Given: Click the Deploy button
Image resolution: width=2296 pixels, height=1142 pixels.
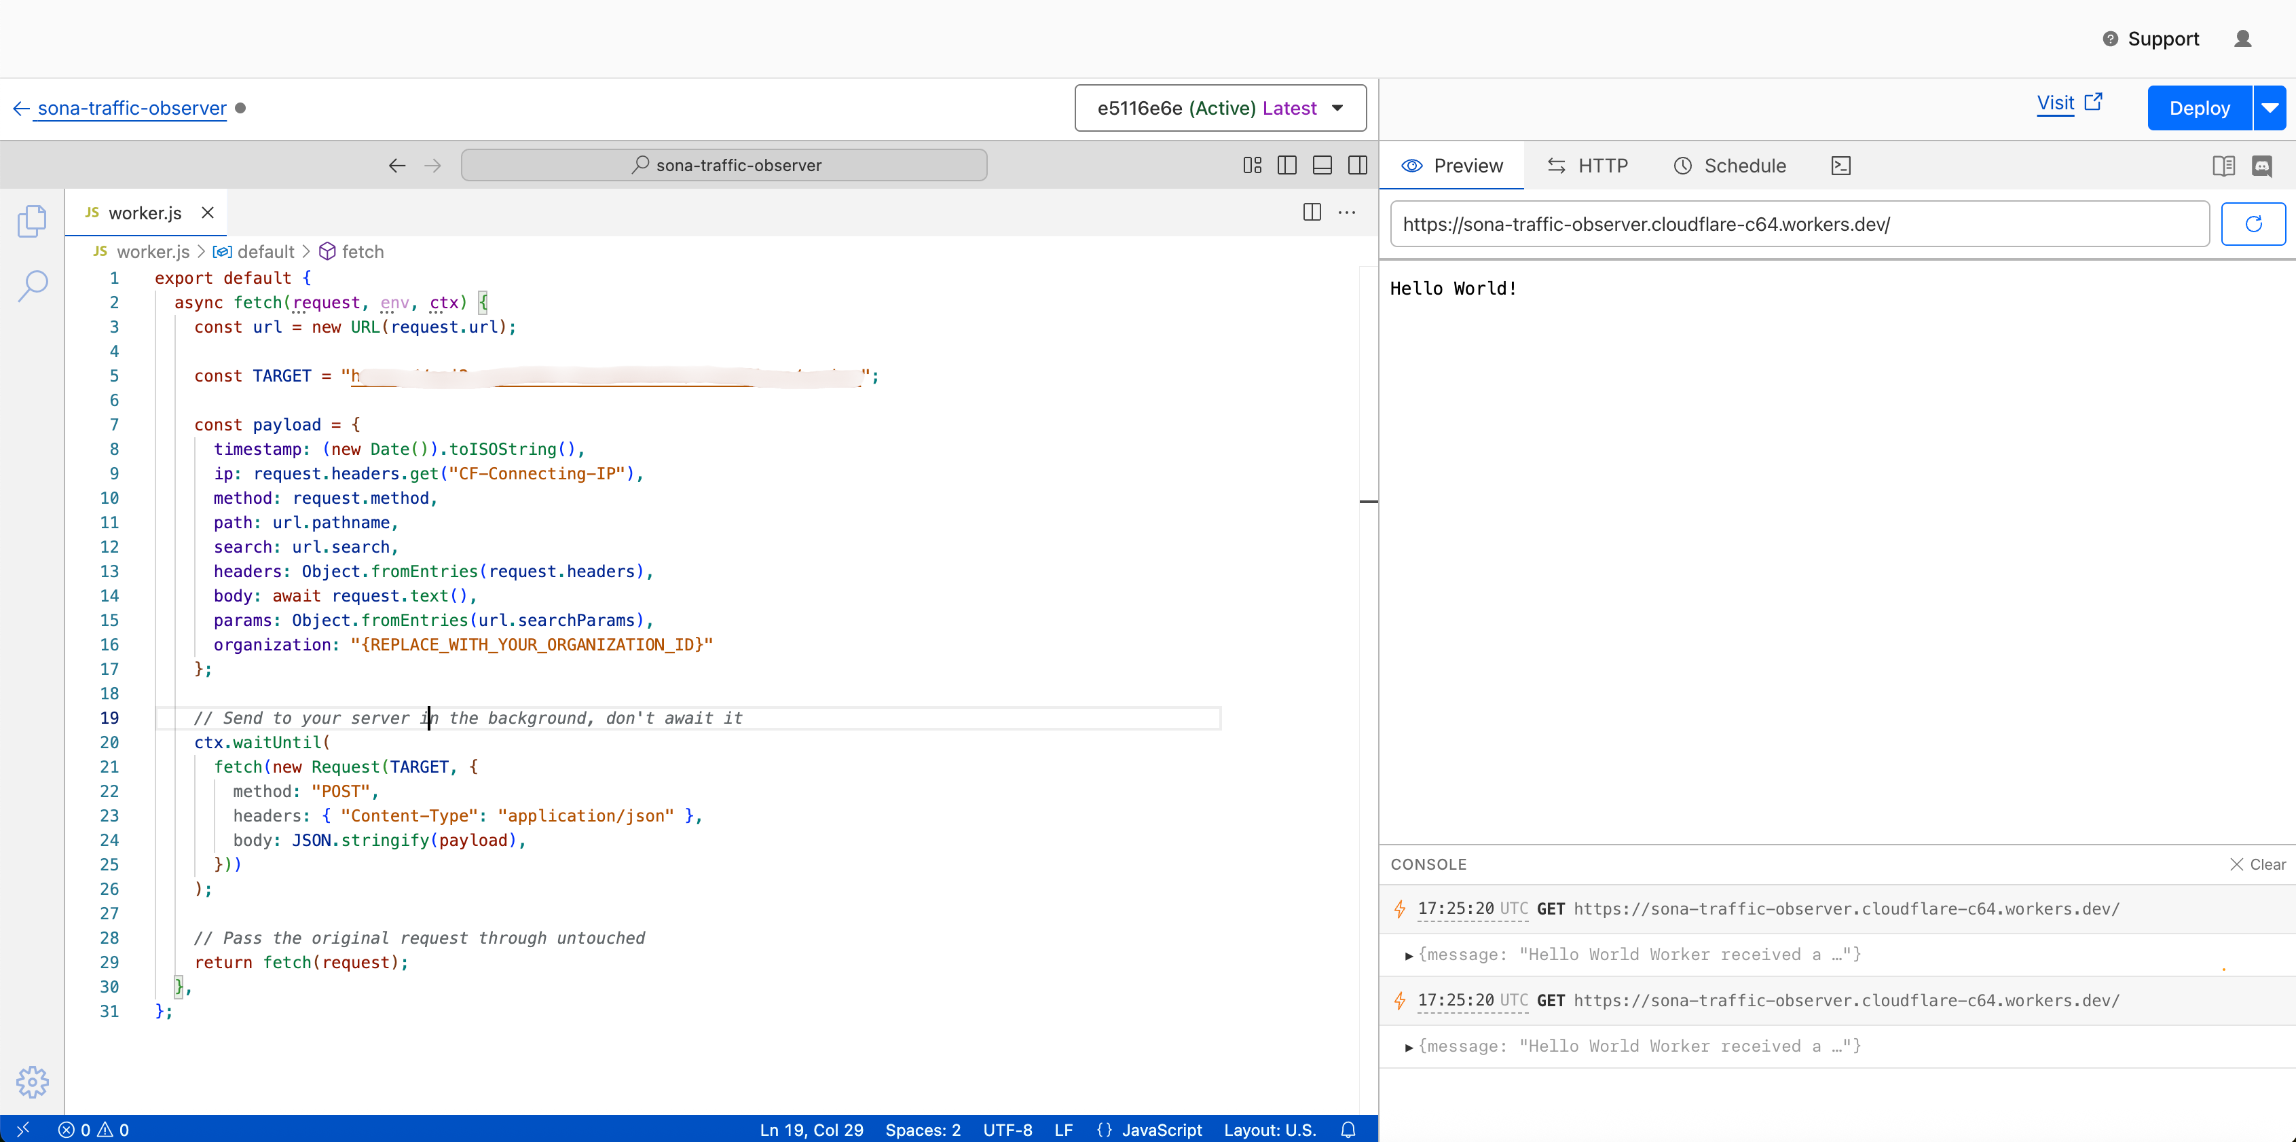Looking at the screenshot, I should coord(2197,107).
